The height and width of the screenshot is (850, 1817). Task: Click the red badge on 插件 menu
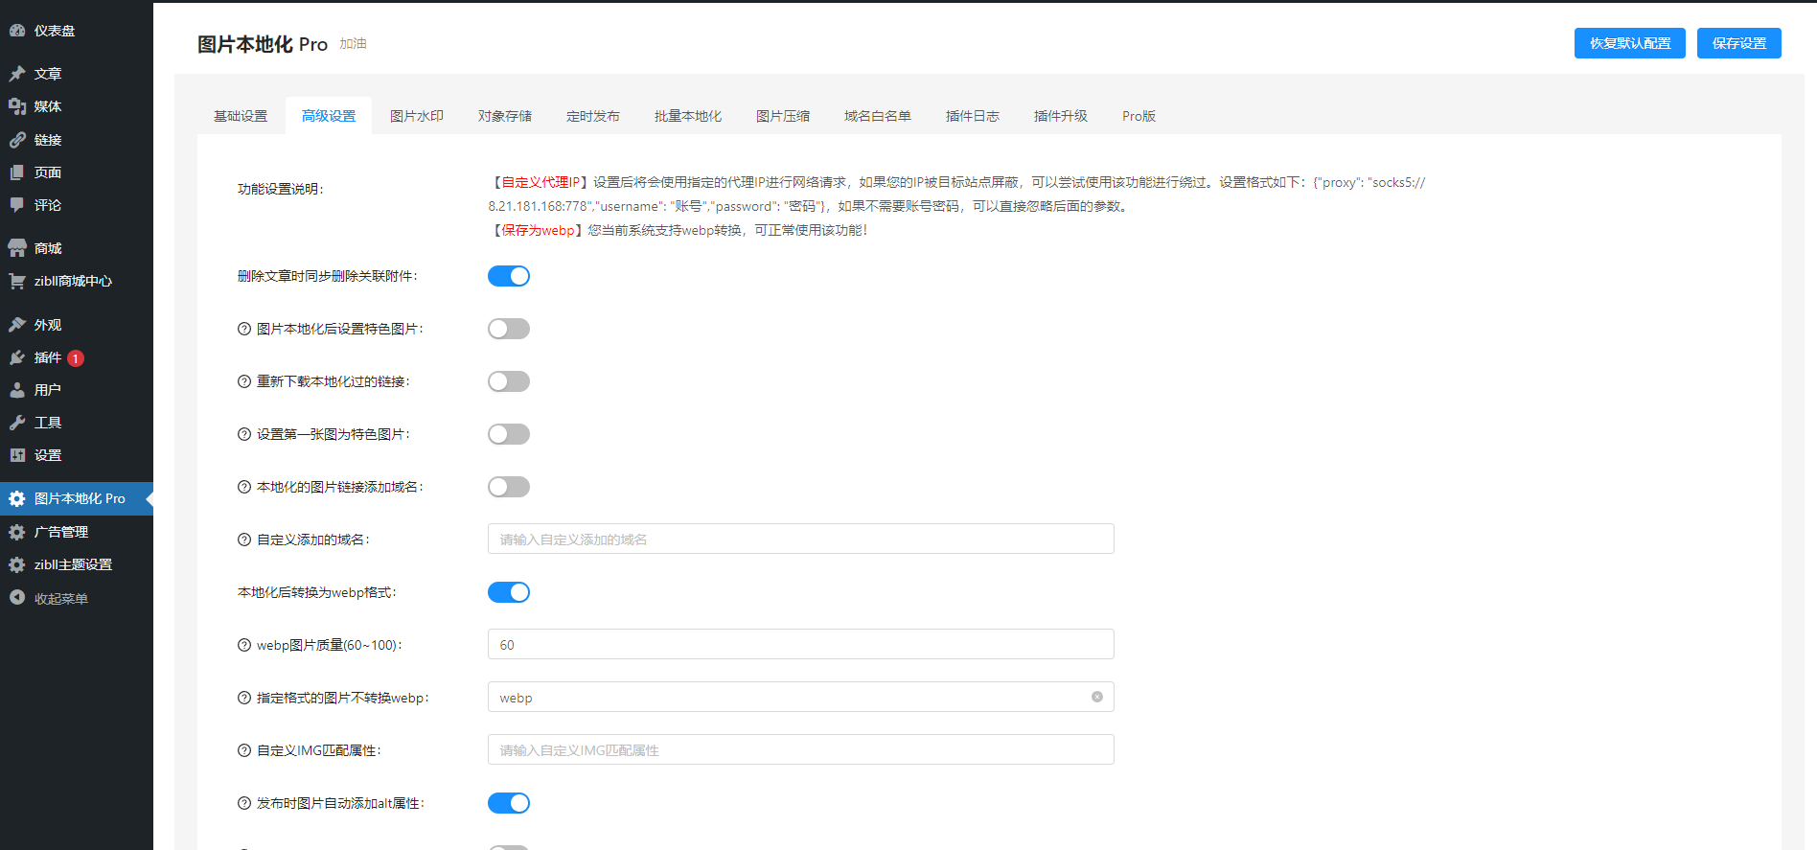[x=76, y=358]
